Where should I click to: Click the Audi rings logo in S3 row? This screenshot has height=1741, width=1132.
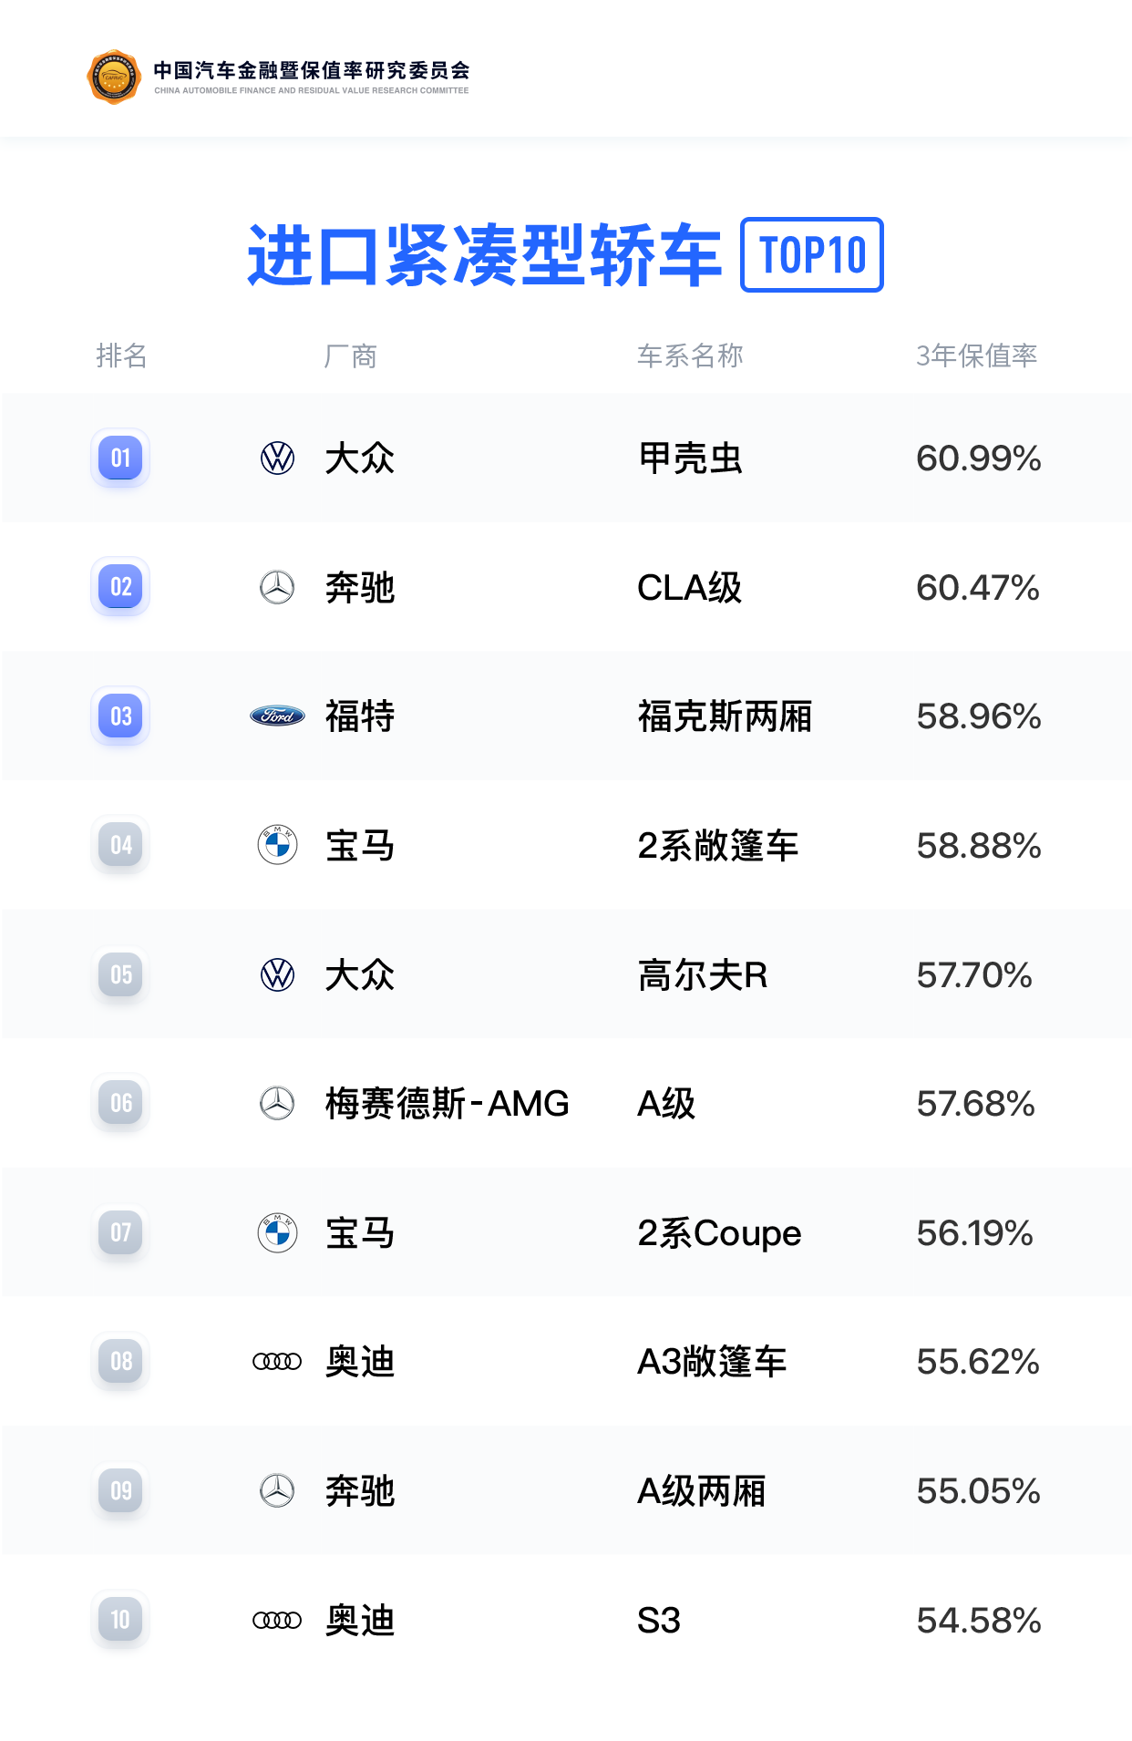click(x=277, y=1620)
